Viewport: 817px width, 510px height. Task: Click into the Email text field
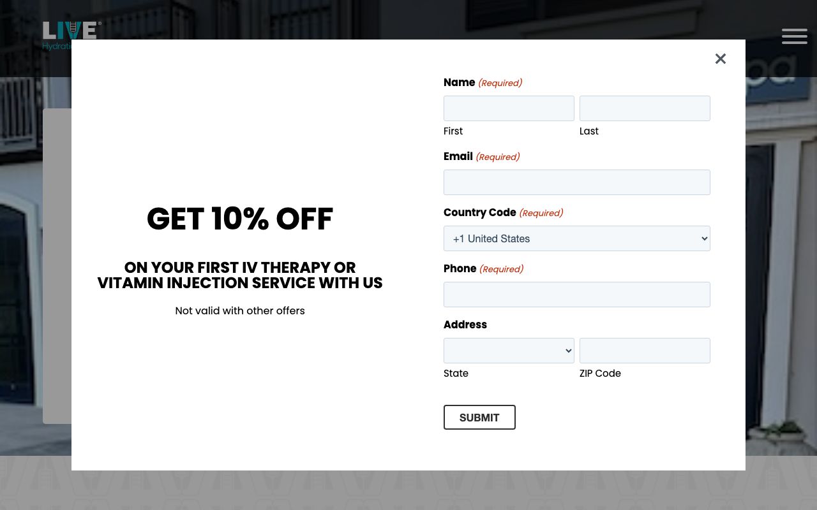(576, 182)
